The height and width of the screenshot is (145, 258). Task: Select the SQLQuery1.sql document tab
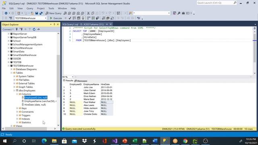[83, 24]
